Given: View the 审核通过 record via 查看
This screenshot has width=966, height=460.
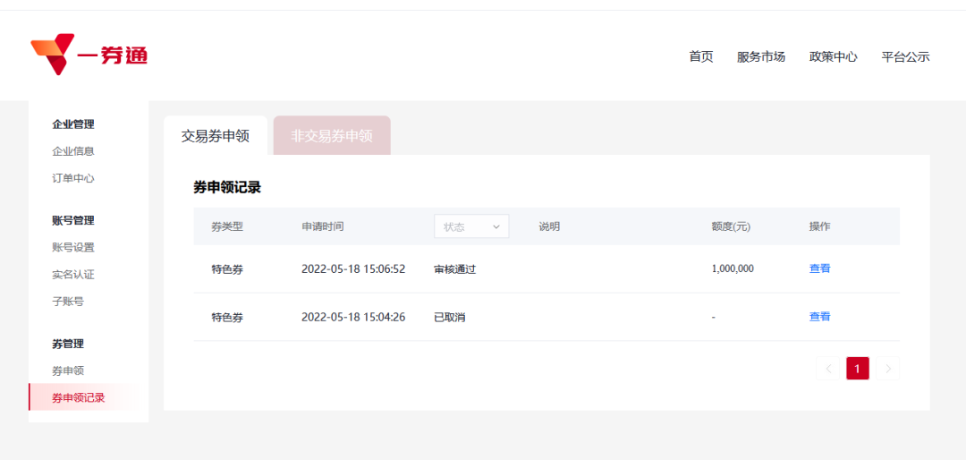Looking at the screenshot, I should [x=819, y=268].
